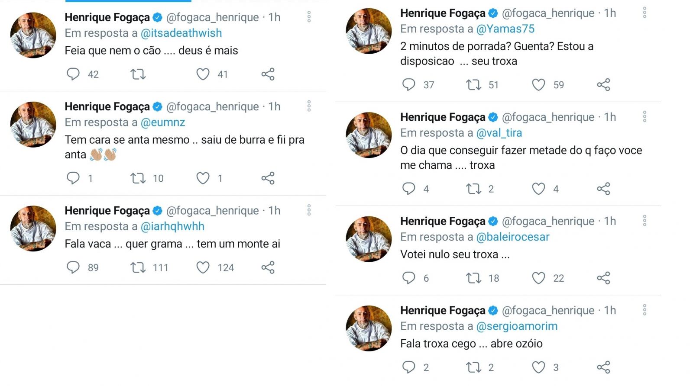Share the tweet replying to @eumnz
This screenshot has height=386, width=693.
268,178
